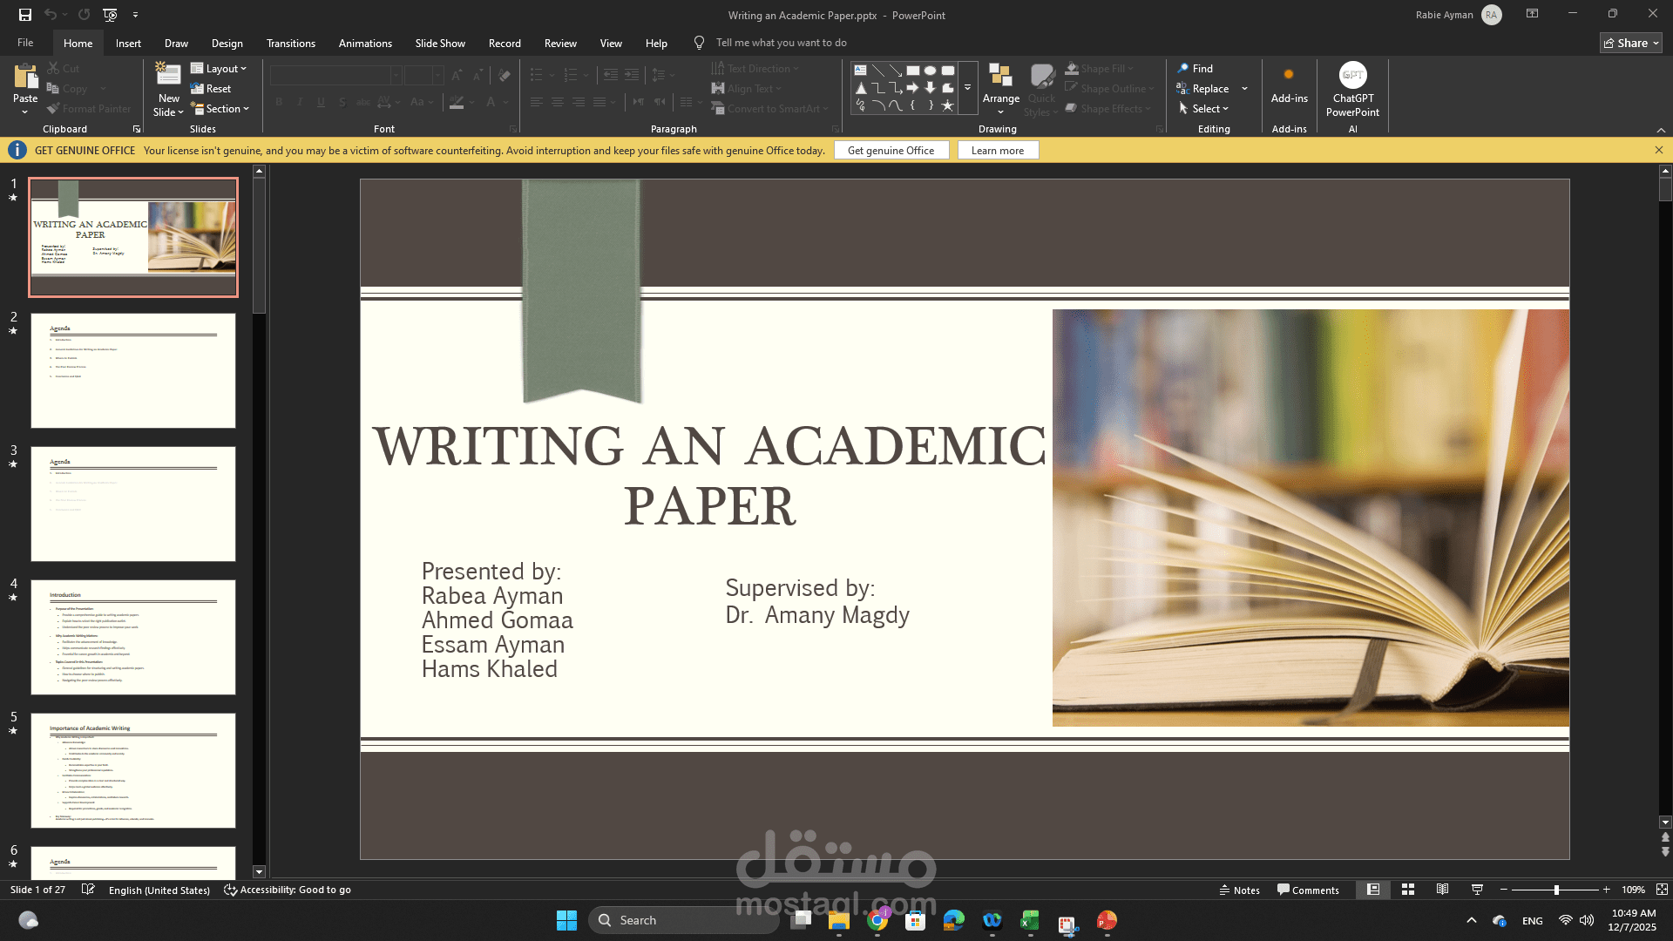The height and width of the screenshot is (941, 1673).
Task: Switch to Normal view
Action: click(1373, 890)
